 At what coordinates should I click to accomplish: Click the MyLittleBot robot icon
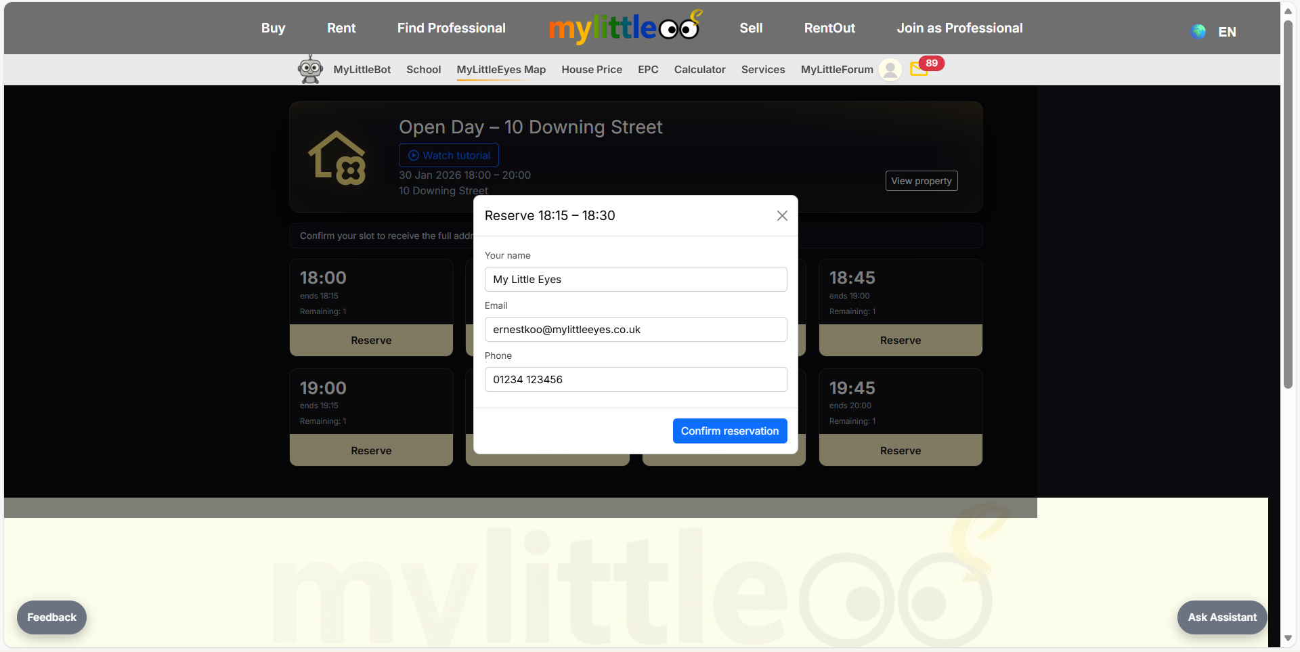coord(310,69)
